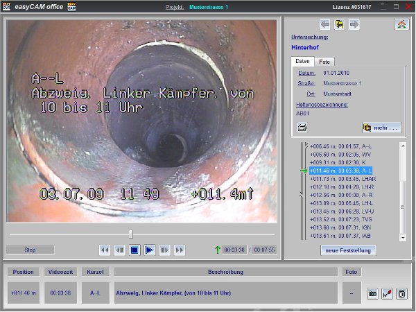
Task: Open the home icon at top right
Action: (x=401, y=25)
